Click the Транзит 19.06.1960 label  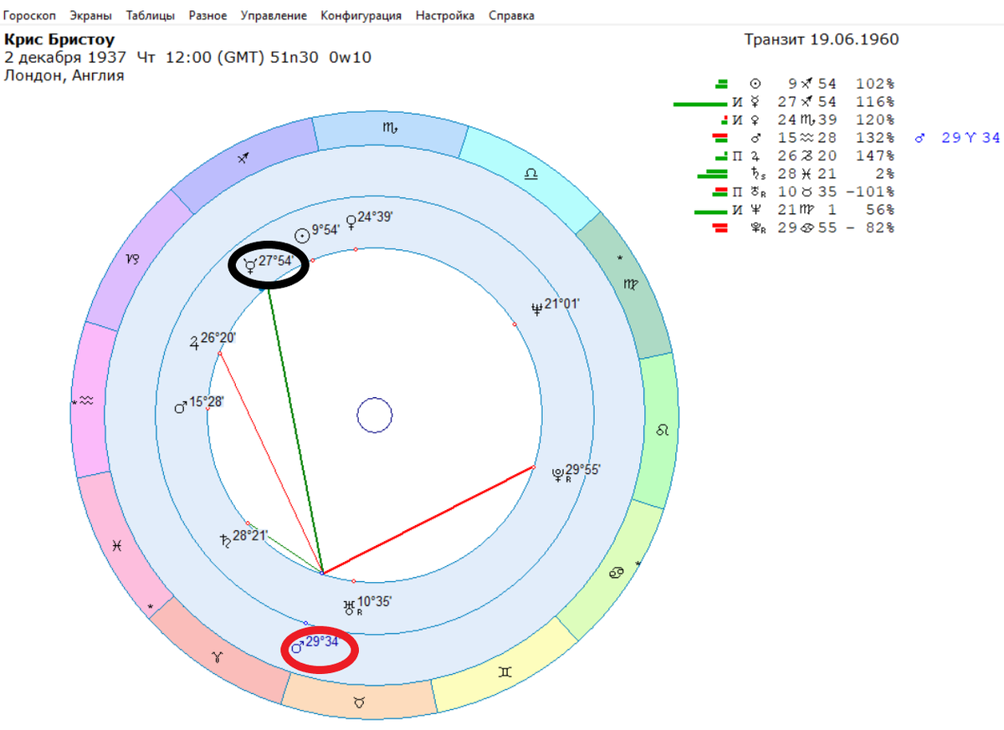(822, 40)
